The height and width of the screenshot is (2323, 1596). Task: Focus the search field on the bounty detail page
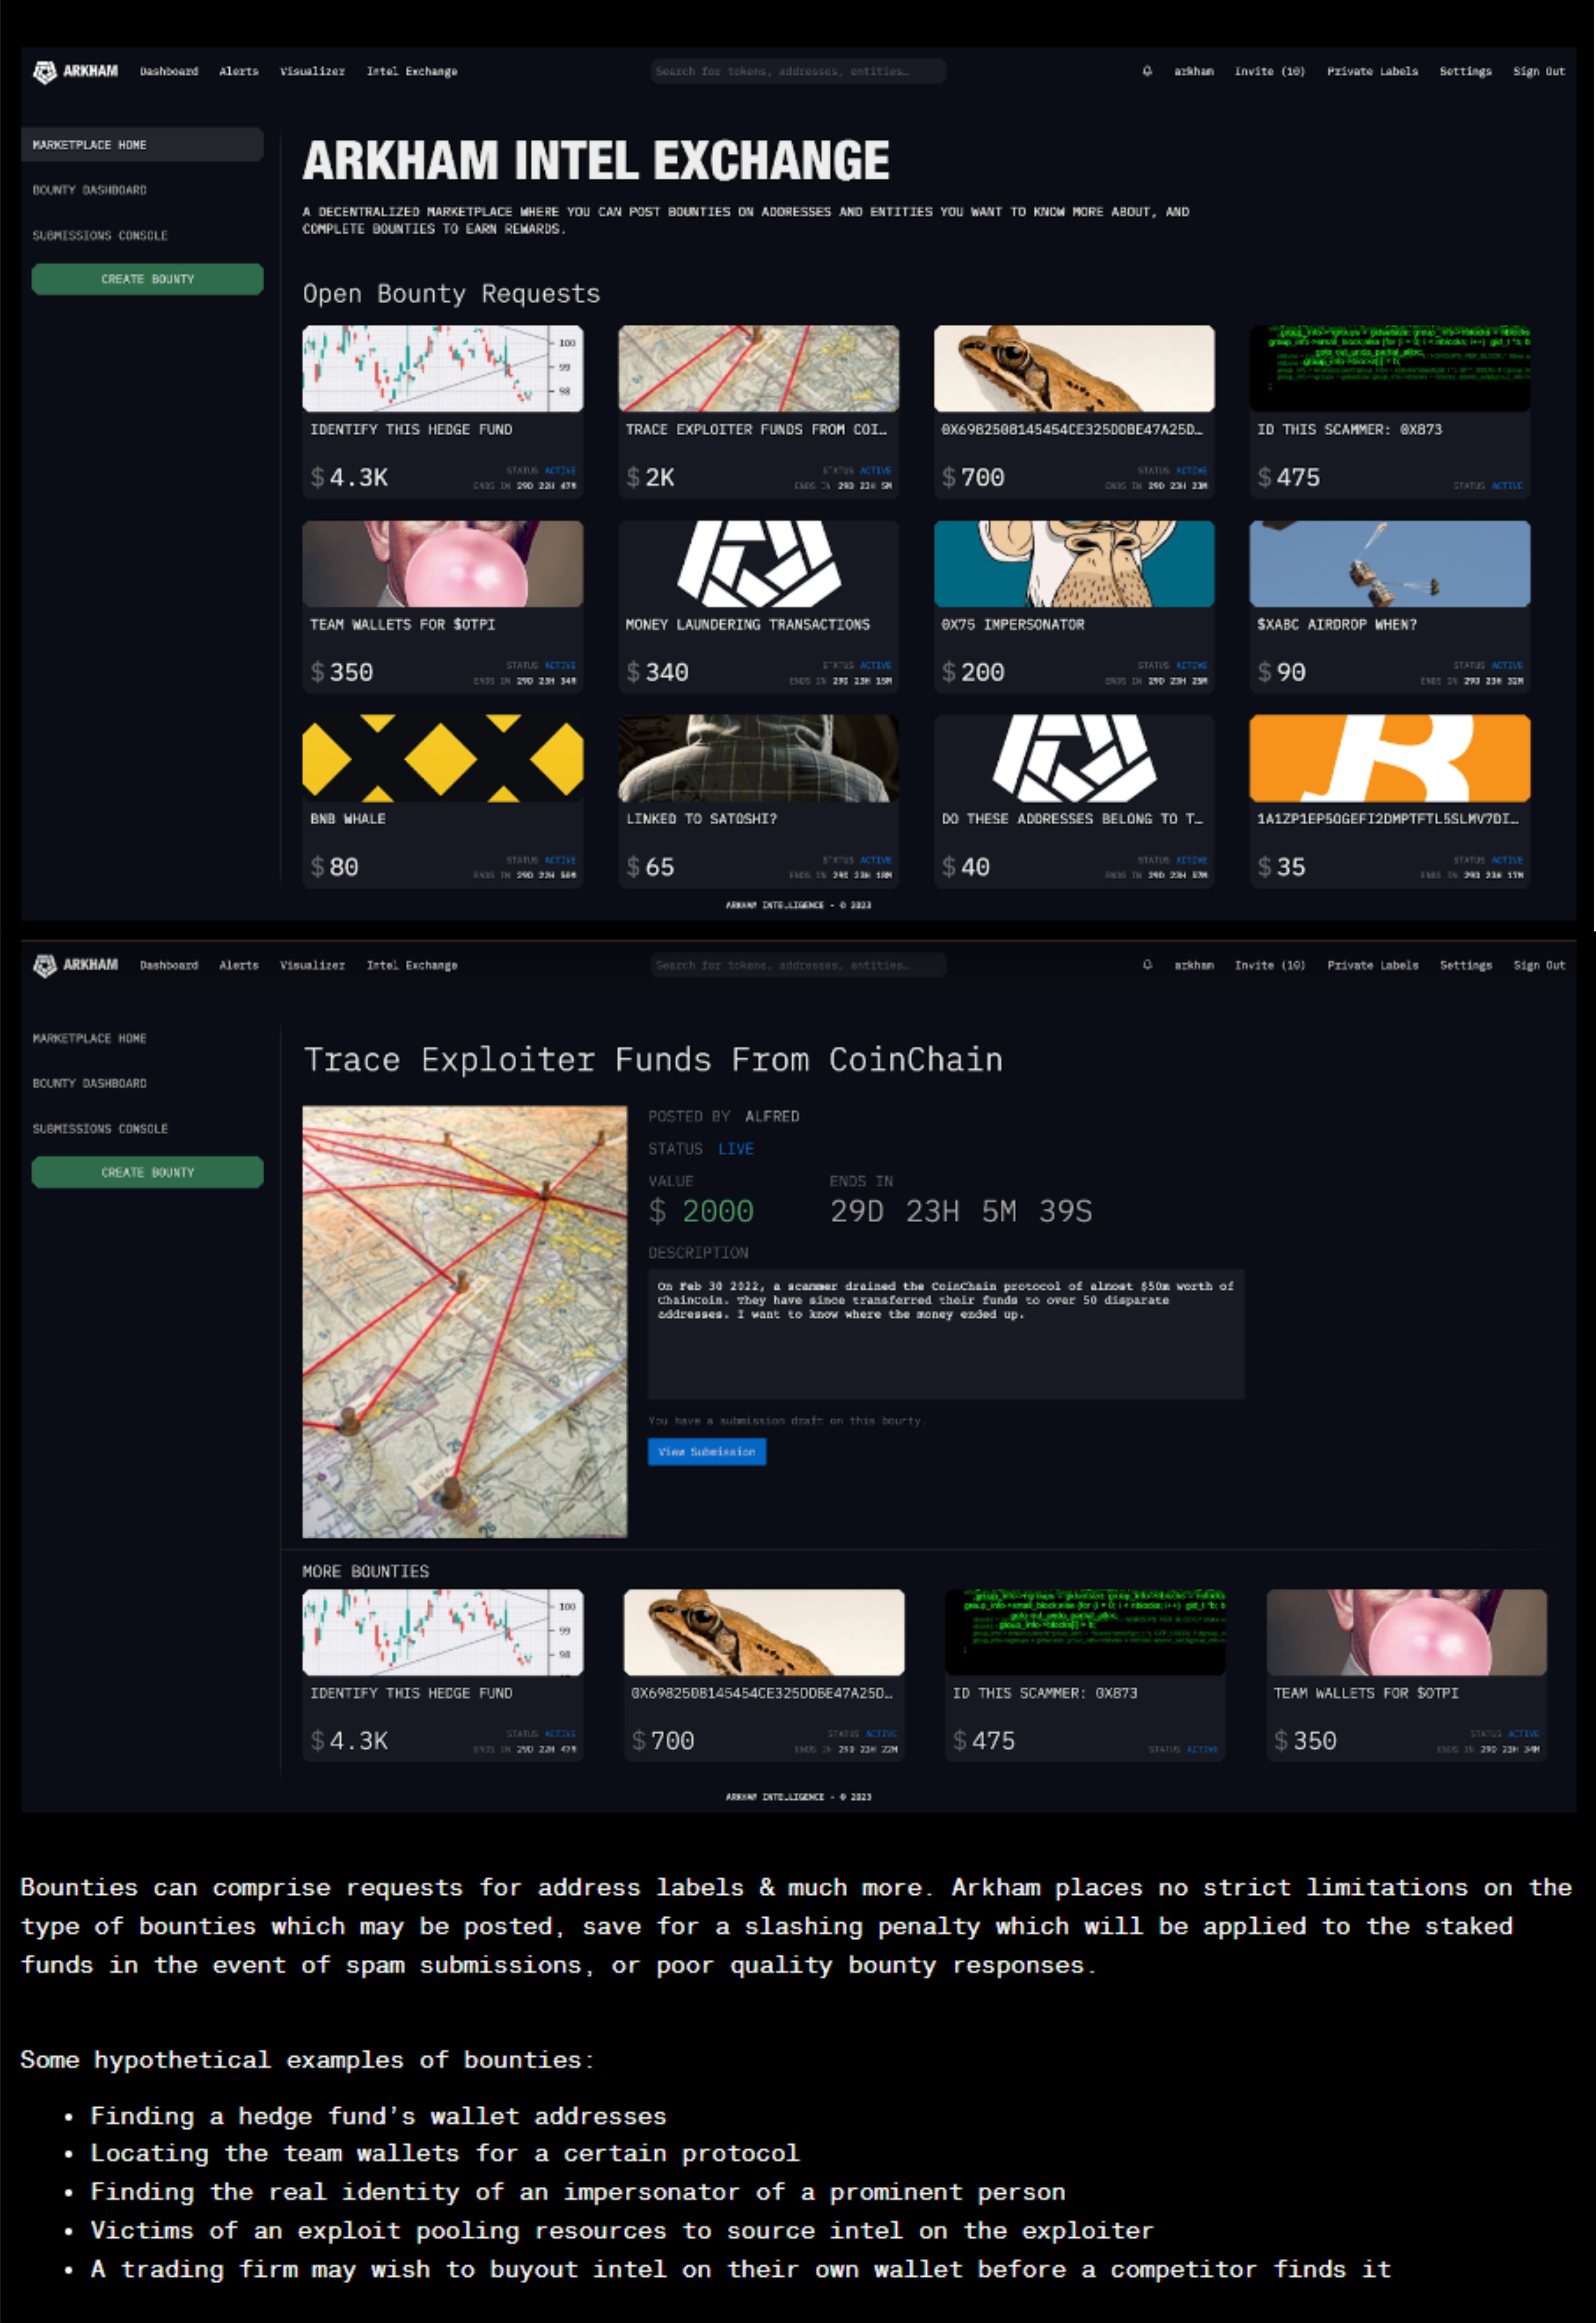click(x=798, y=965)
